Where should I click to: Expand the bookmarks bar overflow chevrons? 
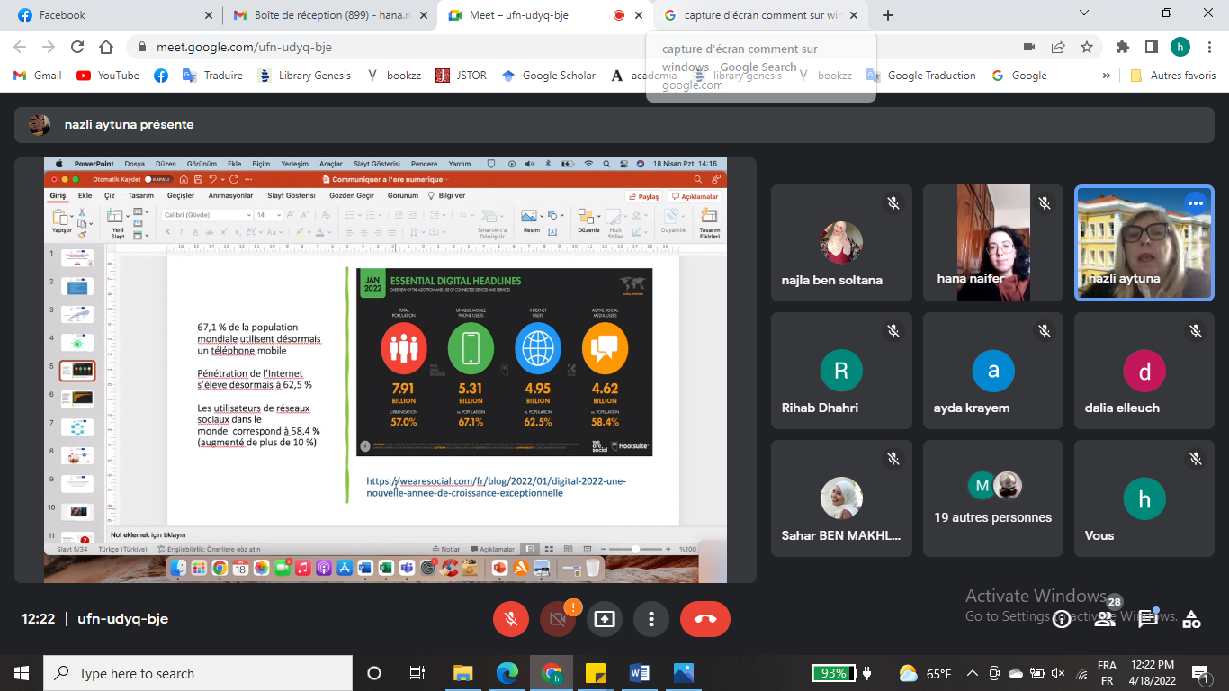1106,76
